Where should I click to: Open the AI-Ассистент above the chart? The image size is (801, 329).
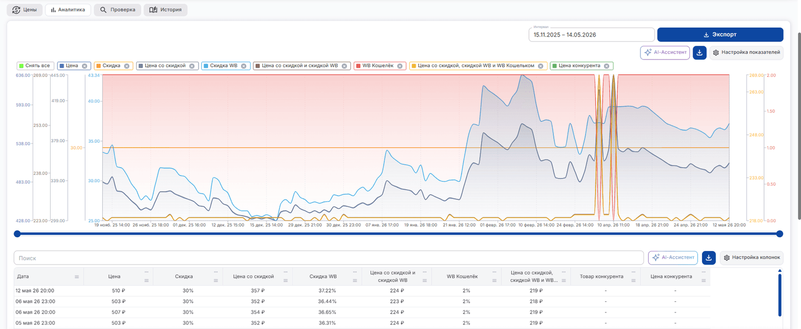[665, 53]
